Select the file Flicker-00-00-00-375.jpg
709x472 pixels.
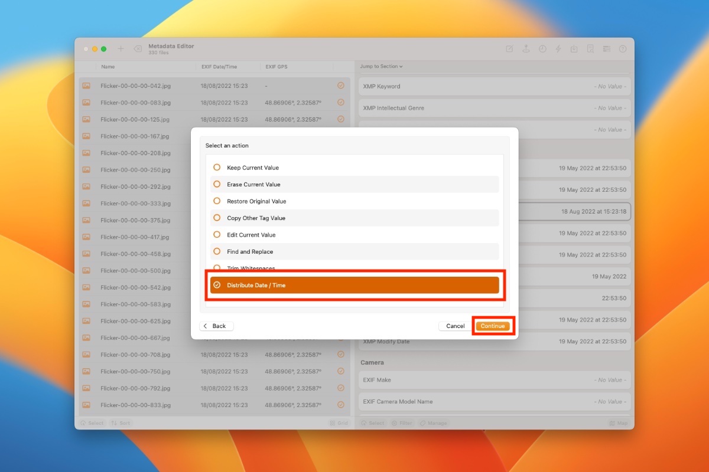[x=135, y=220]
